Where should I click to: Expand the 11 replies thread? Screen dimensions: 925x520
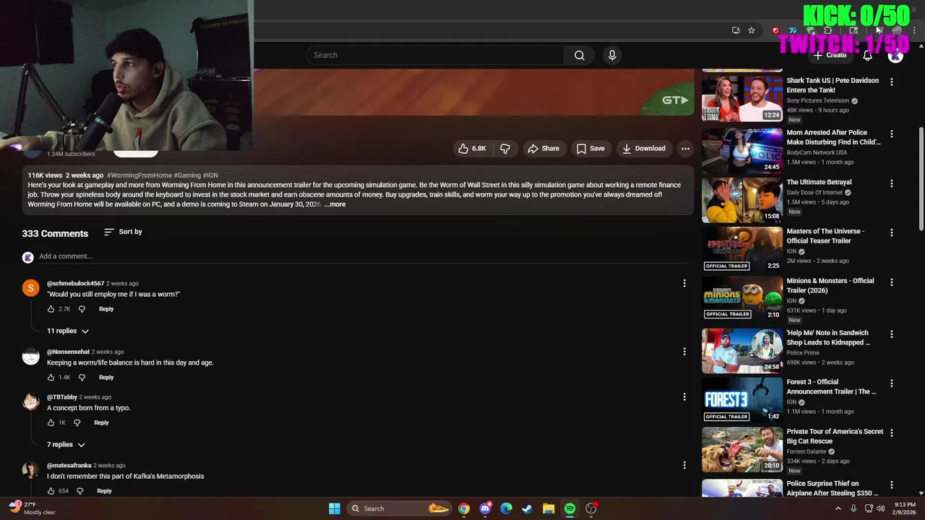pos(68,331)
